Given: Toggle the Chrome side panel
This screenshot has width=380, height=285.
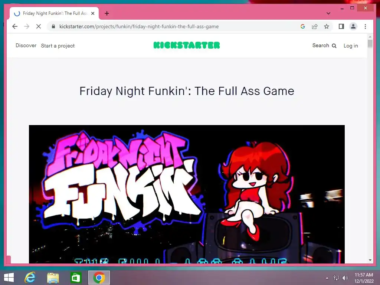Looking at the screenshot, I should pos(341,26).
